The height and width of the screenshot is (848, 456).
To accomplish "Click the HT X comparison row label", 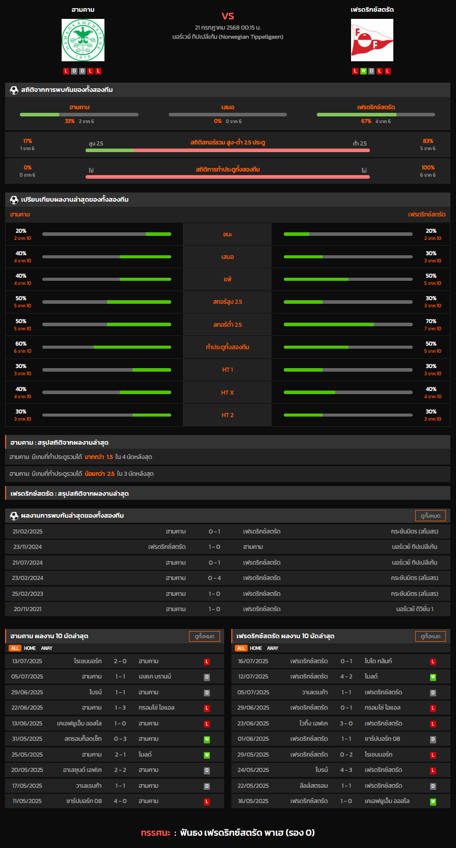I will pyautogui.click(x=228, y=393).
